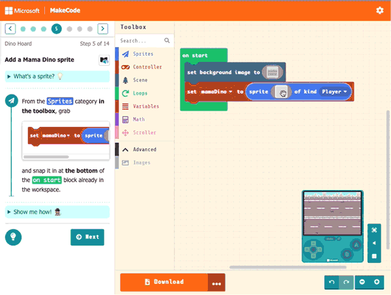Click hint block preview scrollbar
This screenshot has height=295, width=391.
click(46, 157)
